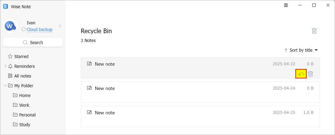Permanently delete the 2025-04-22 note
335x135 pixels.
pos(311,74)
